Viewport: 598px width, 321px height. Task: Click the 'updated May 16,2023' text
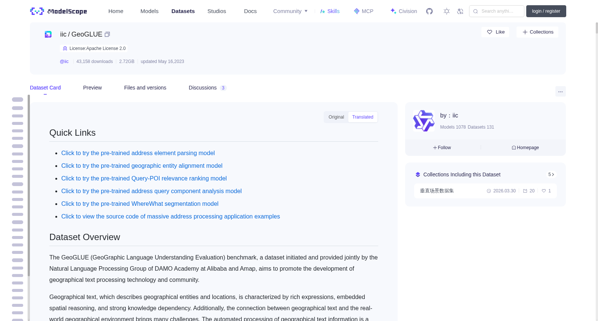click(x=162, y=62)
